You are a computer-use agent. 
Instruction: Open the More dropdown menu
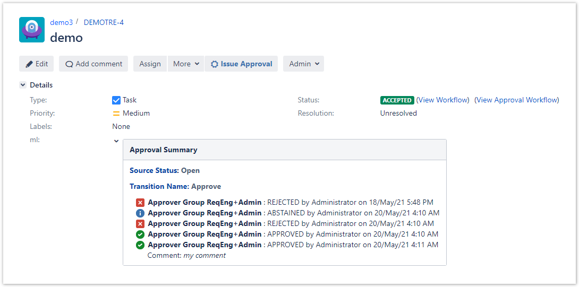coord(186,64)
